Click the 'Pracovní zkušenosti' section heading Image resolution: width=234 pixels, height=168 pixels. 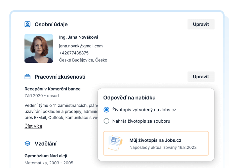point(60,77)
